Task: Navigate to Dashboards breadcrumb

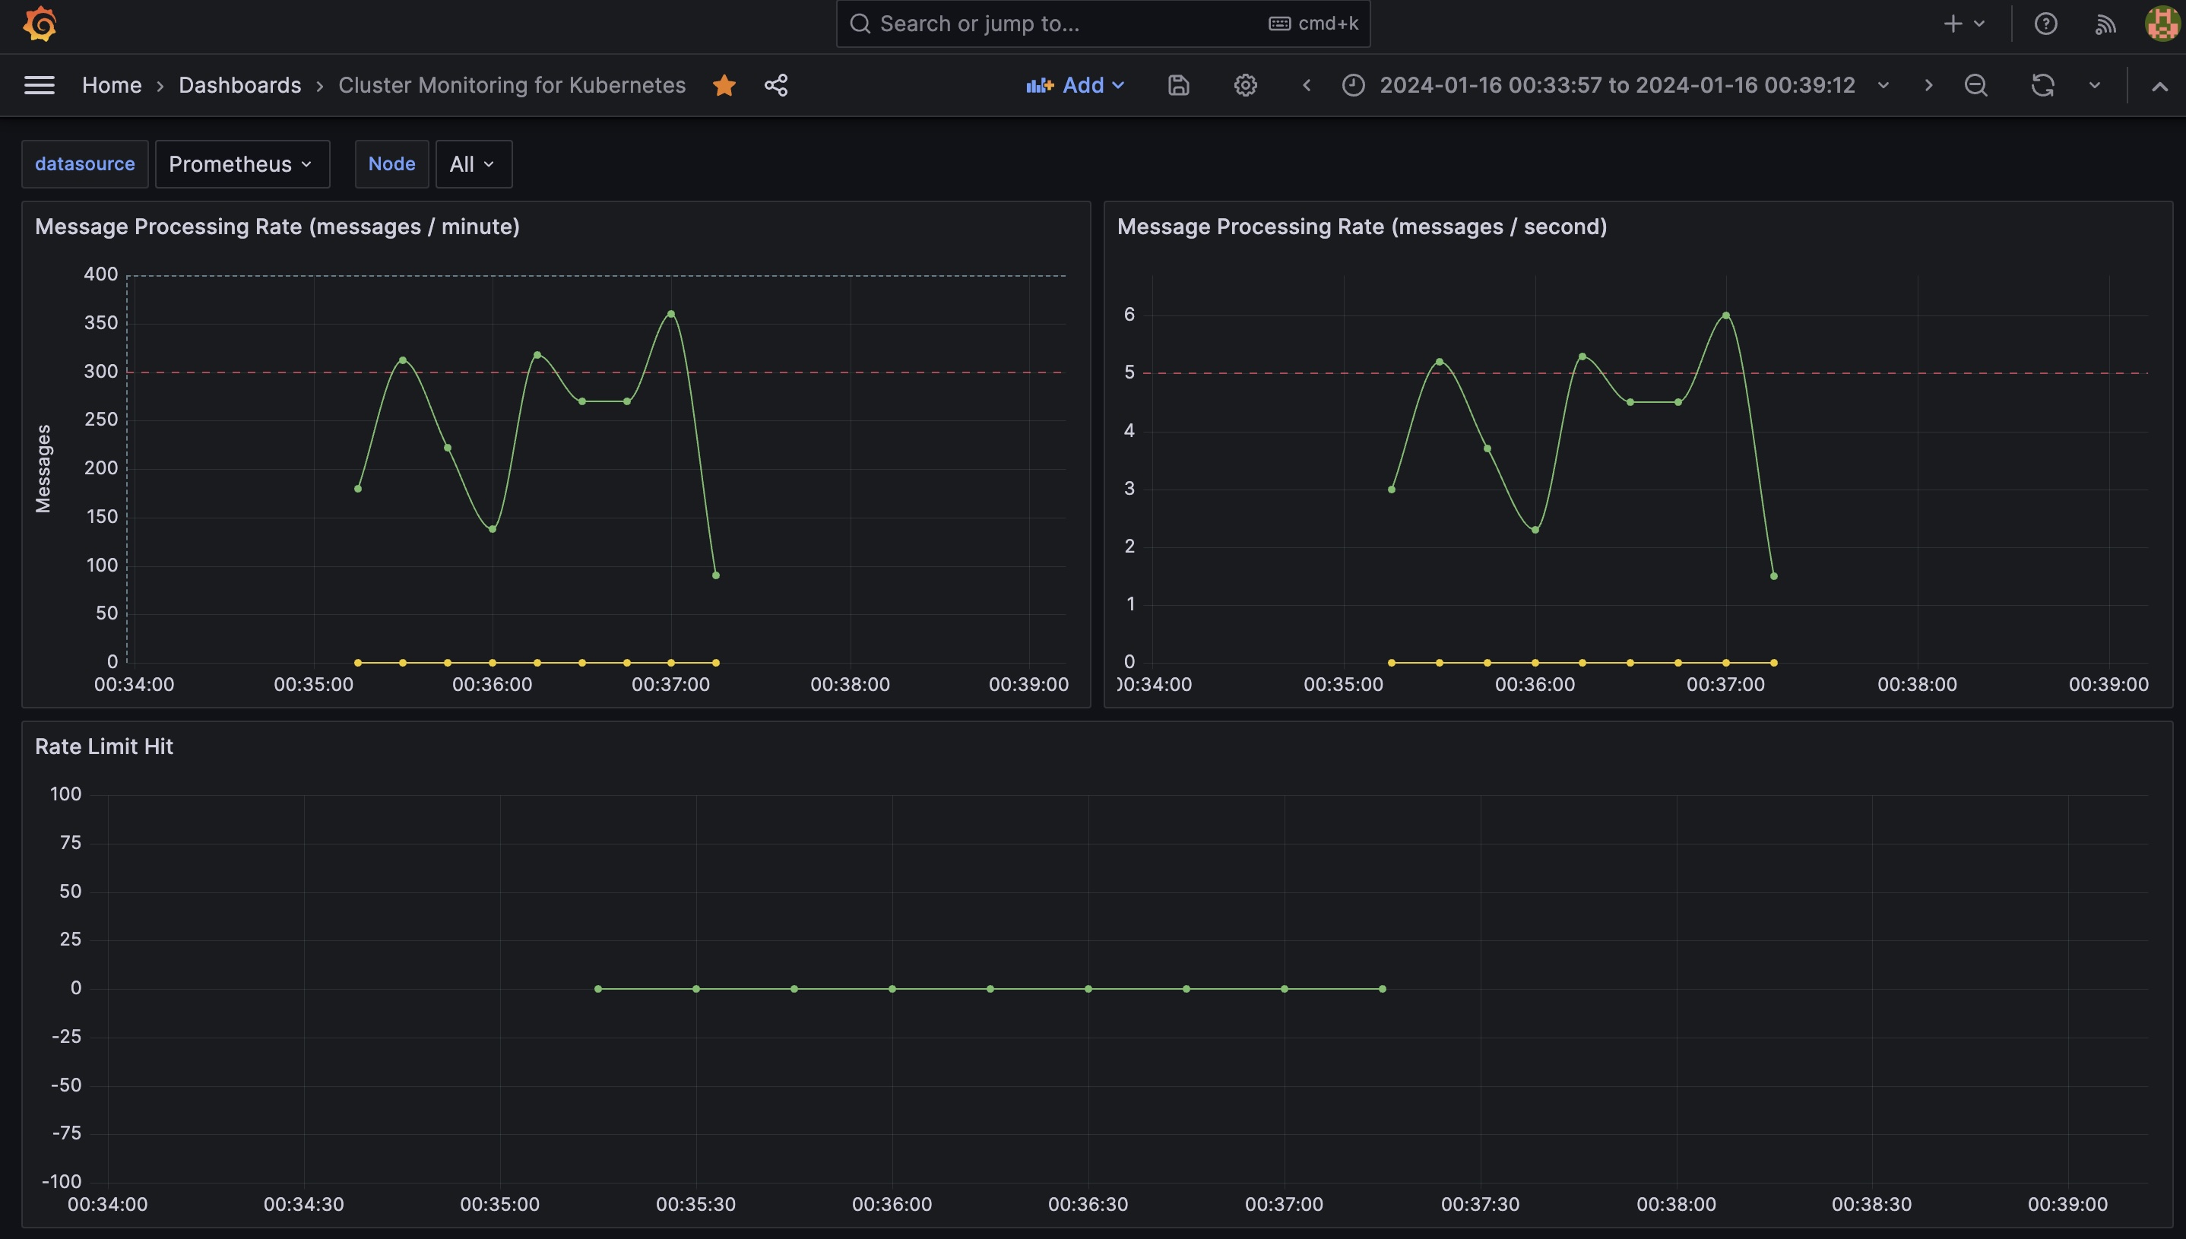Action: tap(239, 85)
